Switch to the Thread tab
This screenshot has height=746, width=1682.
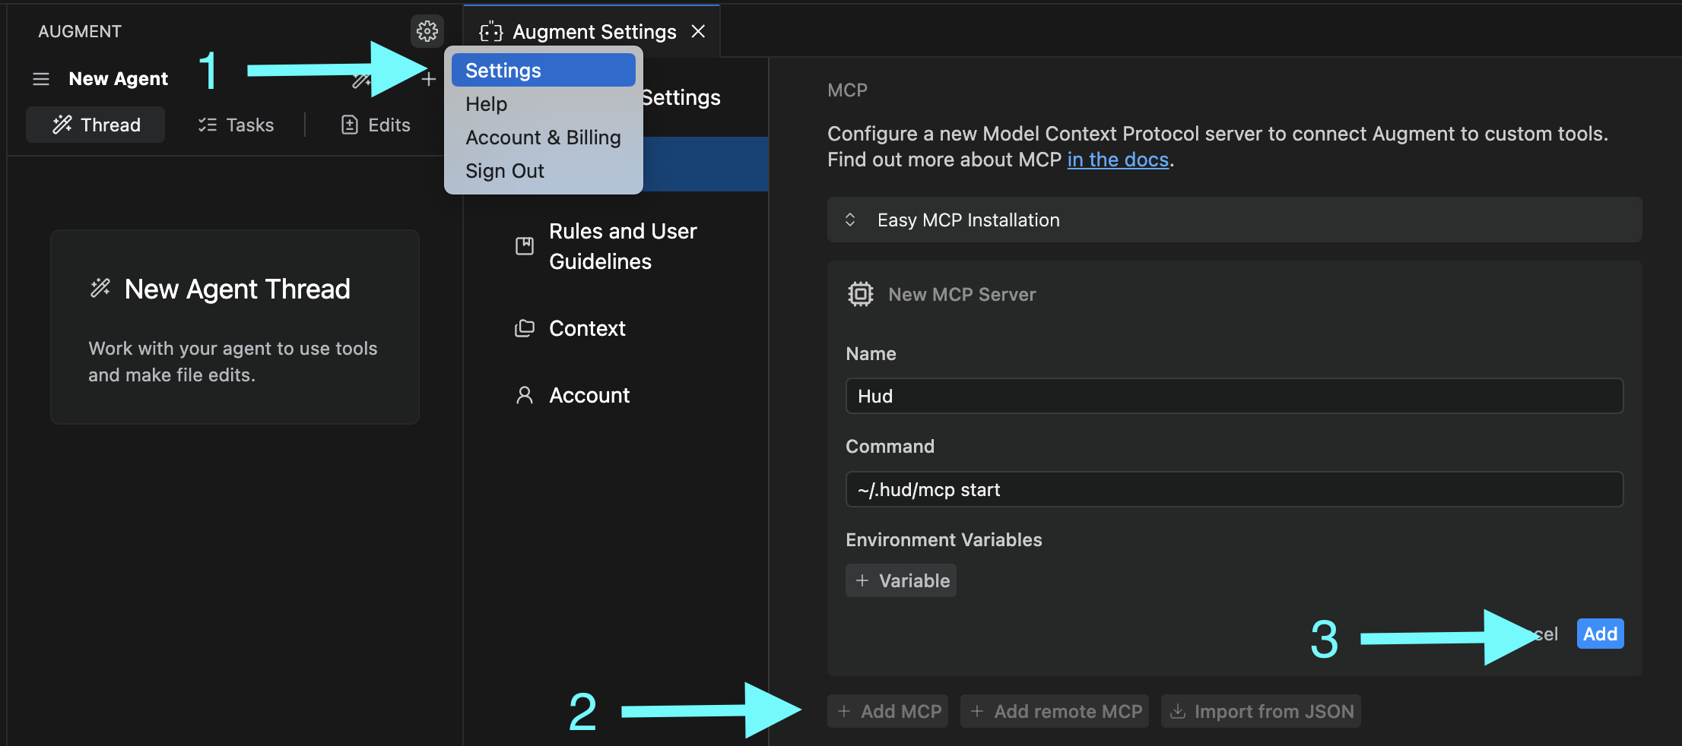coord(96,125)
